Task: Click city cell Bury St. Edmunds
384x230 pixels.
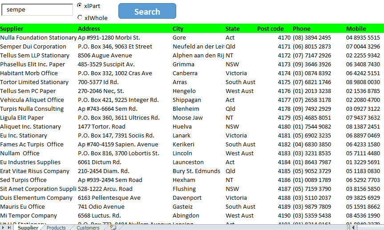Action: pyautogui.click(x=196, y=171)
